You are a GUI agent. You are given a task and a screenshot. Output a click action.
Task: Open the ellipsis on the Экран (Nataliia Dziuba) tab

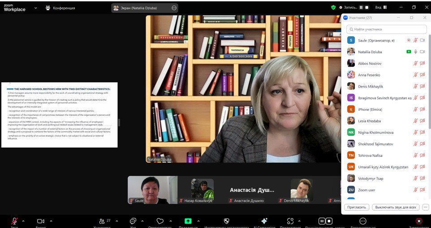tap(174, 8)
